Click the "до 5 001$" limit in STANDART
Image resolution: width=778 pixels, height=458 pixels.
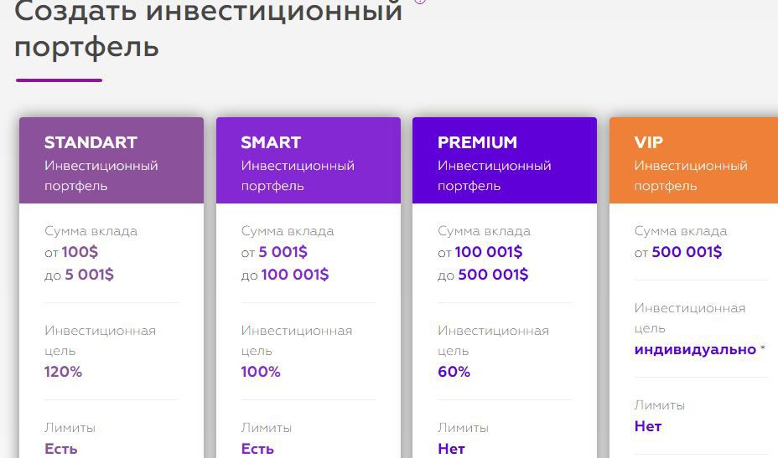[79, 275]
